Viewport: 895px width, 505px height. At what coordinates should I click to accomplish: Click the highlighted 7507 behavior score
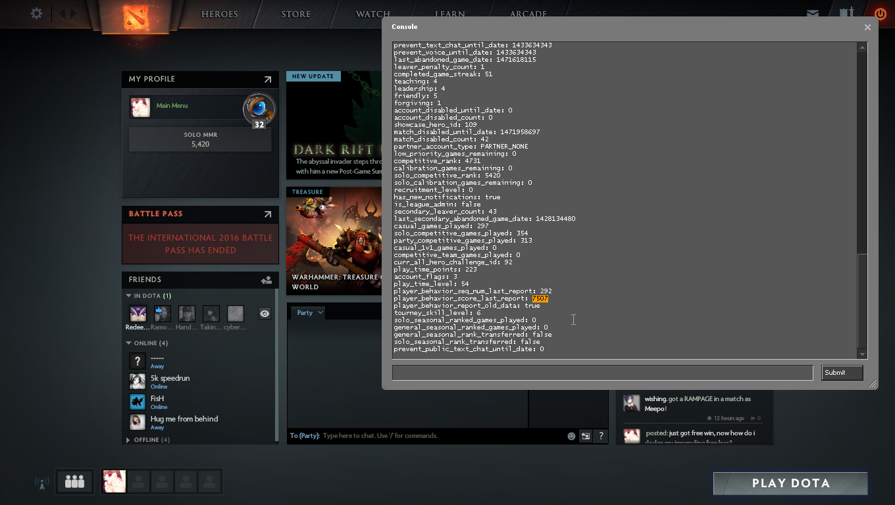(540, 299)
